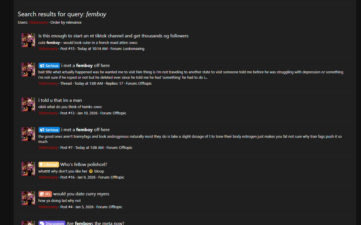Open the 'Are femboys the meta now?' thread
This screenshot has height=225, width=361.
tap(95, 223)
